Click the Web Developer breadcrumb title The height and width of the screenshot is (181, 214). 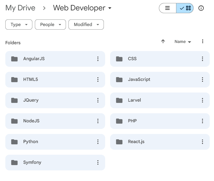tap(79, 8)
